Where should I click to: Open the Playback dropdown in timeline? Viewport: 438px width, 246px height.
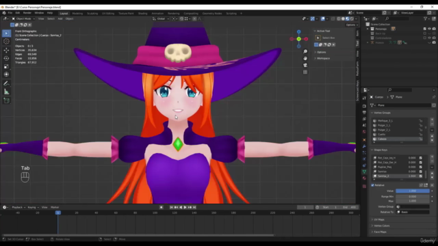[18, 207]
